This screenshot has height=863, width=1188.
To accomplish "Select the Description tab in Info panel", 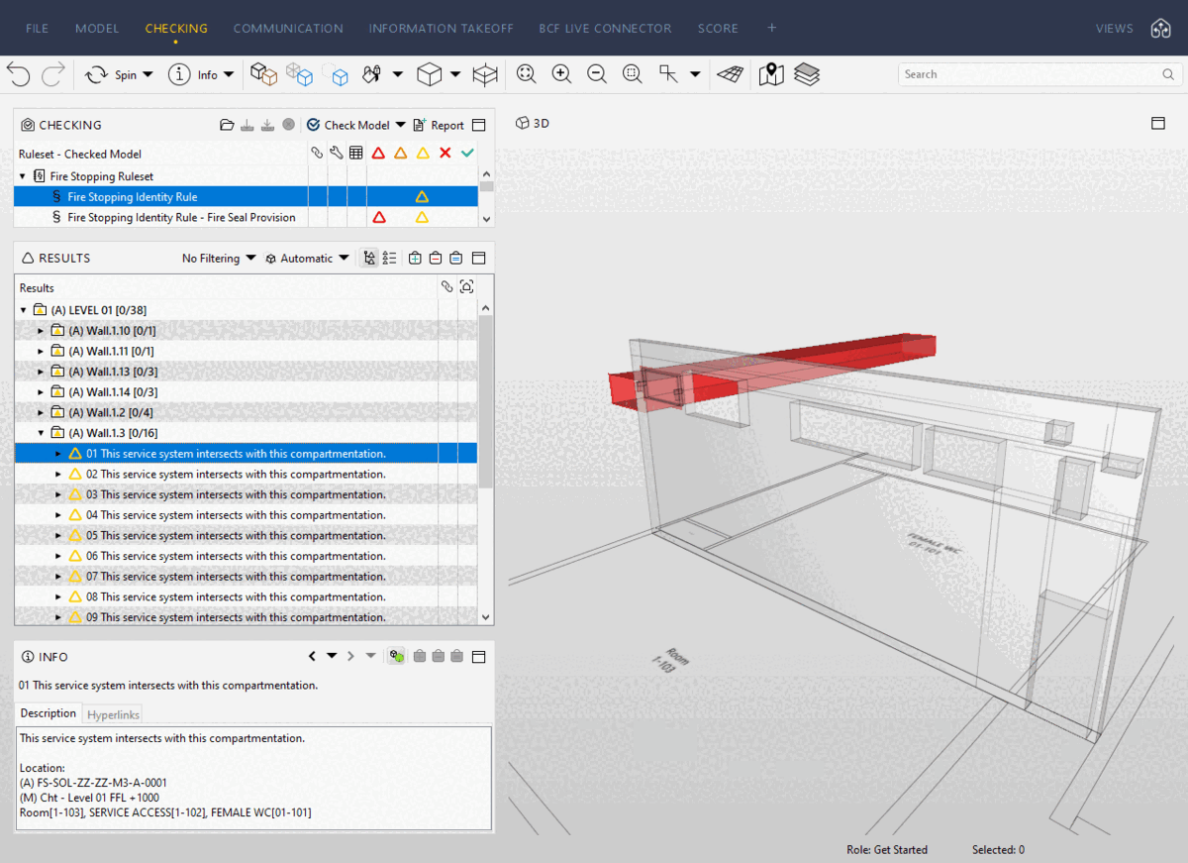I will click(49, 713).
